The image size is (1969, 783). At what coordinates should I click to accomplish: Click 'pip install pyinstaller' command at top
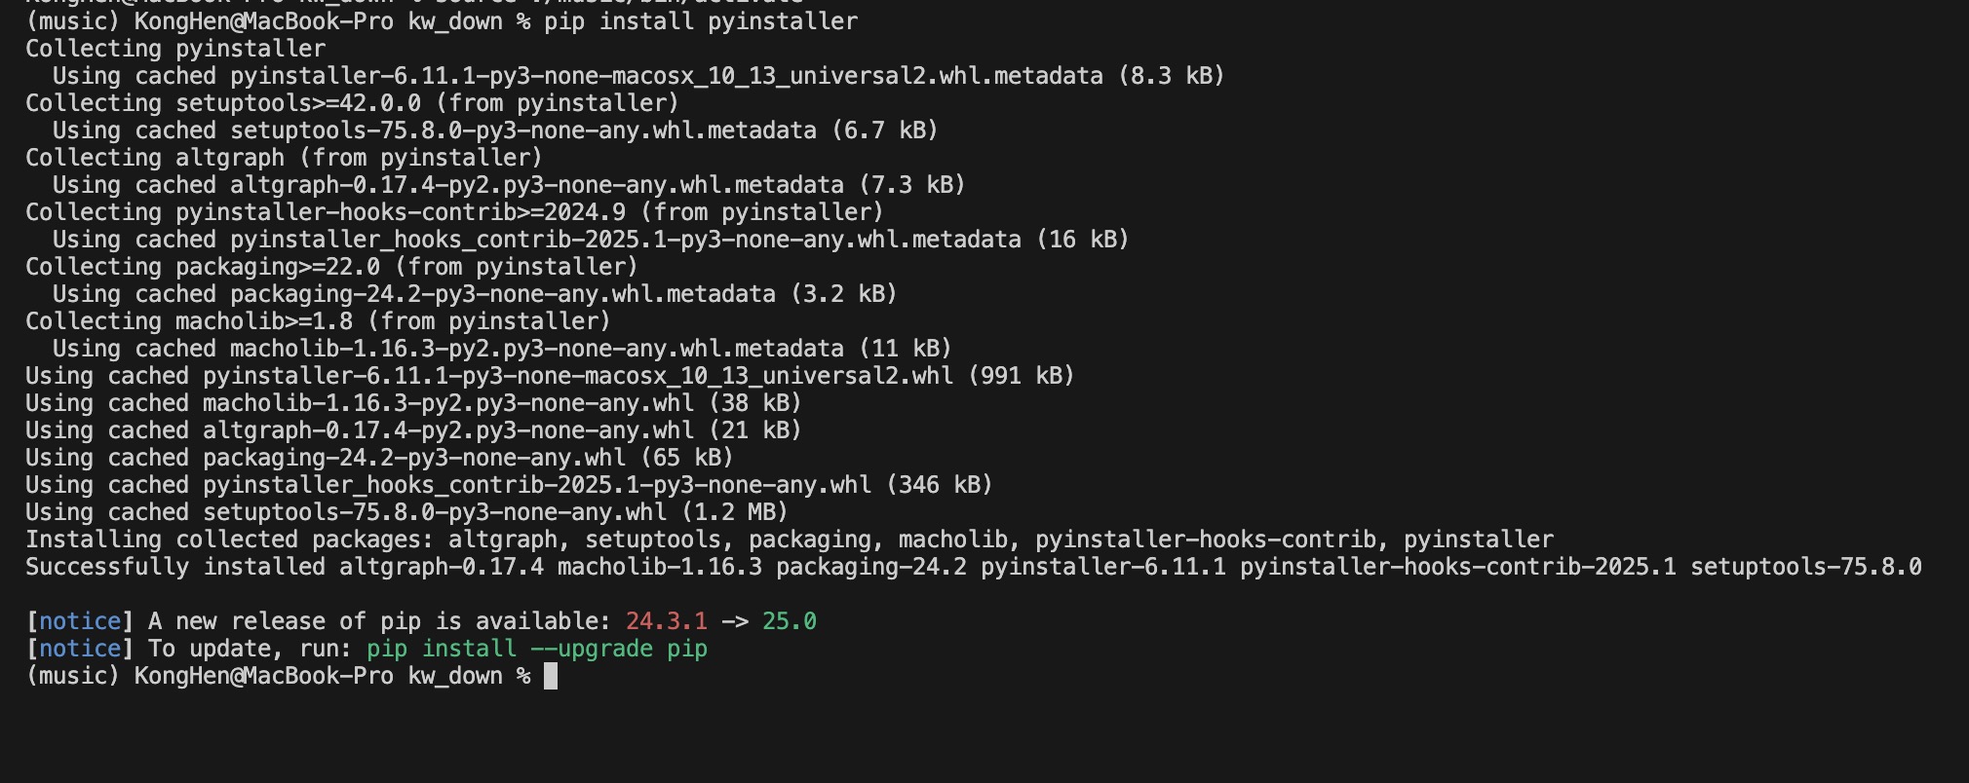701,21
